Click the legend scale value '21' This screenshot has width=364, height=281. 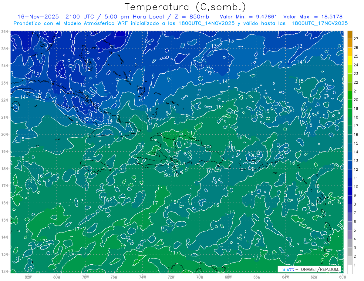(x=356, y=91)
